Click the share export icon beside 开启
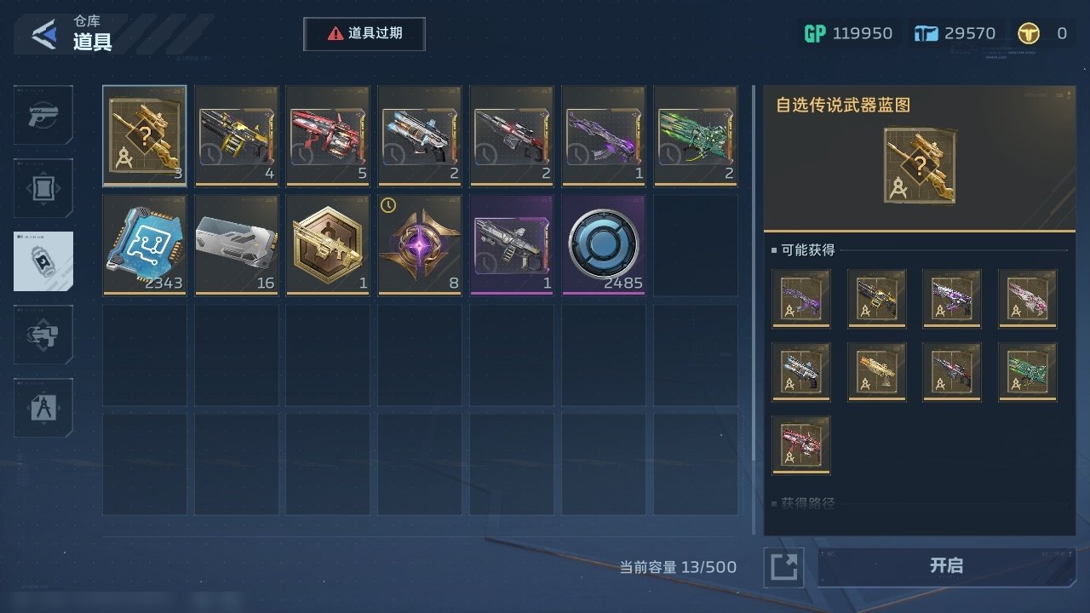 [783, 567]
